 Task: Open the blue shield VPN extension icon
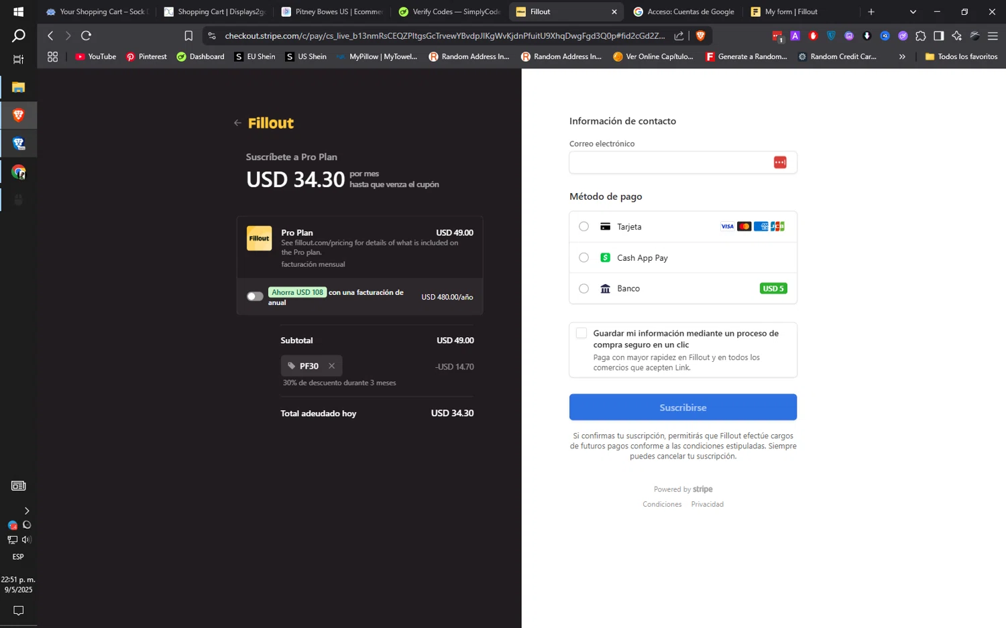click(x=831, y=36)
